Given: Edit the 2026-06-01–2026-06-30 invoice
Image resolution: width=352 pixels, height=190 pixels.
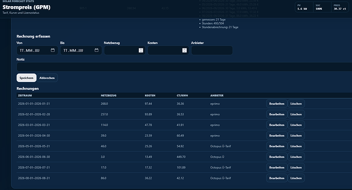Looking at the screenshot, I should (x=276, y=157).
